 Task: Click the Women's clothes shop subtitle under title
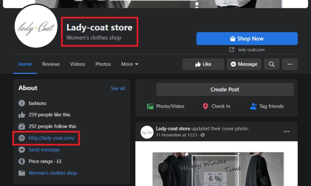click(x=94, y=38)
